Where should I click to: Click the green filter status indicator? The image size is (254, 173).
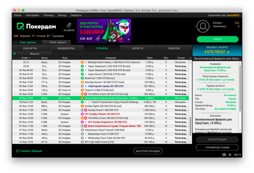pyautogui.click(x=15, y=54)
